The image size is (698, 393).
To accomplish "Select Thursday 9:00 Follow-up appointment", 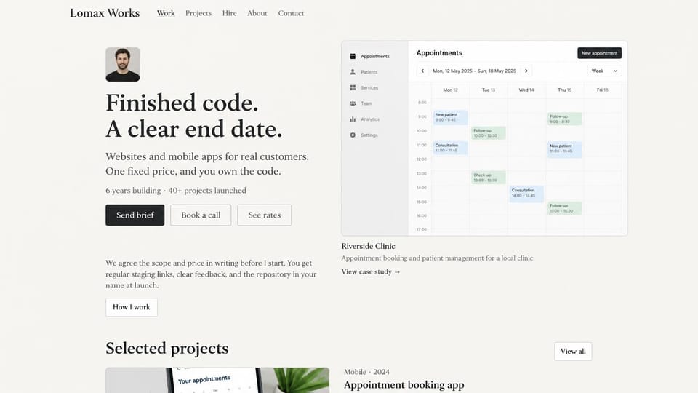I will tap(564, 119).
